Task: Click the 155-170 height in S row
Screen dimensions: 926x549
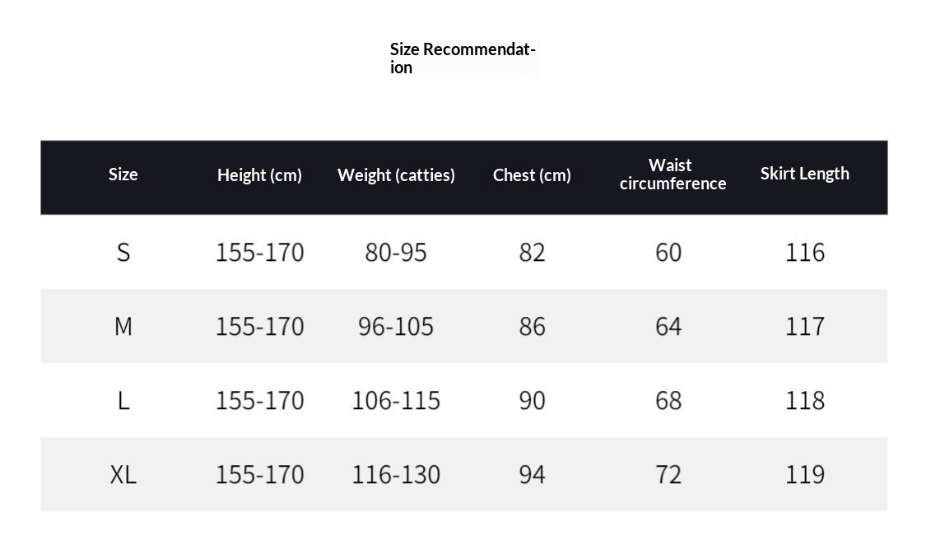Action: (x=259, y=252)
